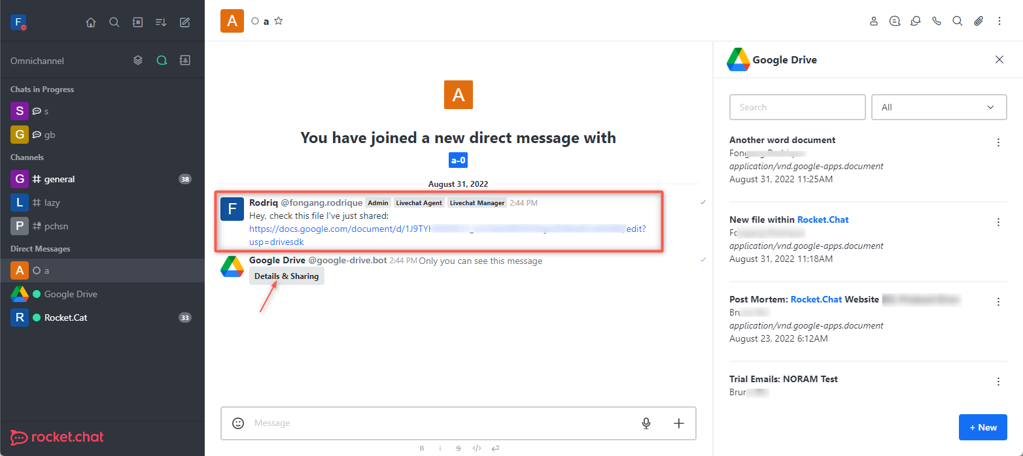Click the multiline return icon in composer
The height and width of the screenshot is (456, 1023).
click(495, 448)
